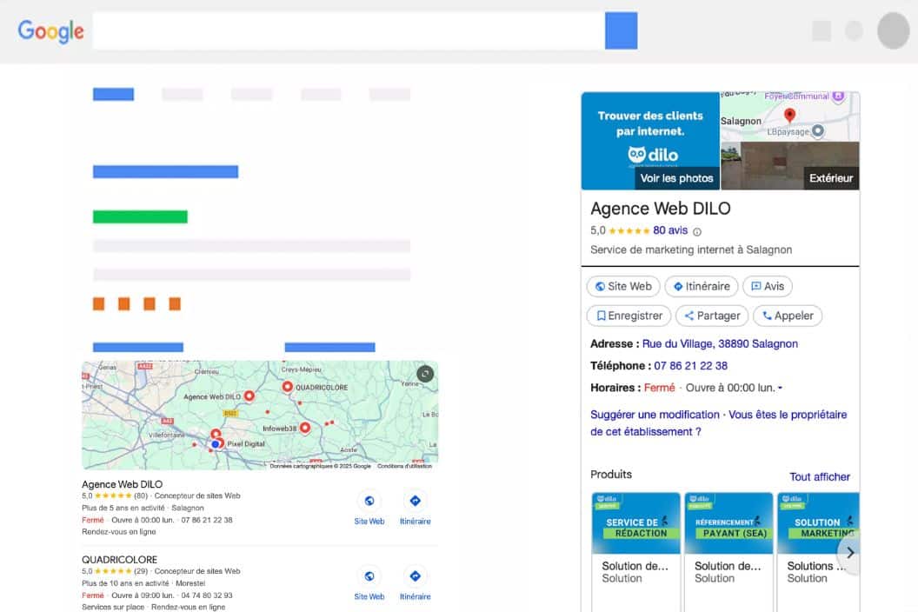Click the Site Web button in knowledge panel
This screenshot has width=918, height=612.
[x=623, y=286]
